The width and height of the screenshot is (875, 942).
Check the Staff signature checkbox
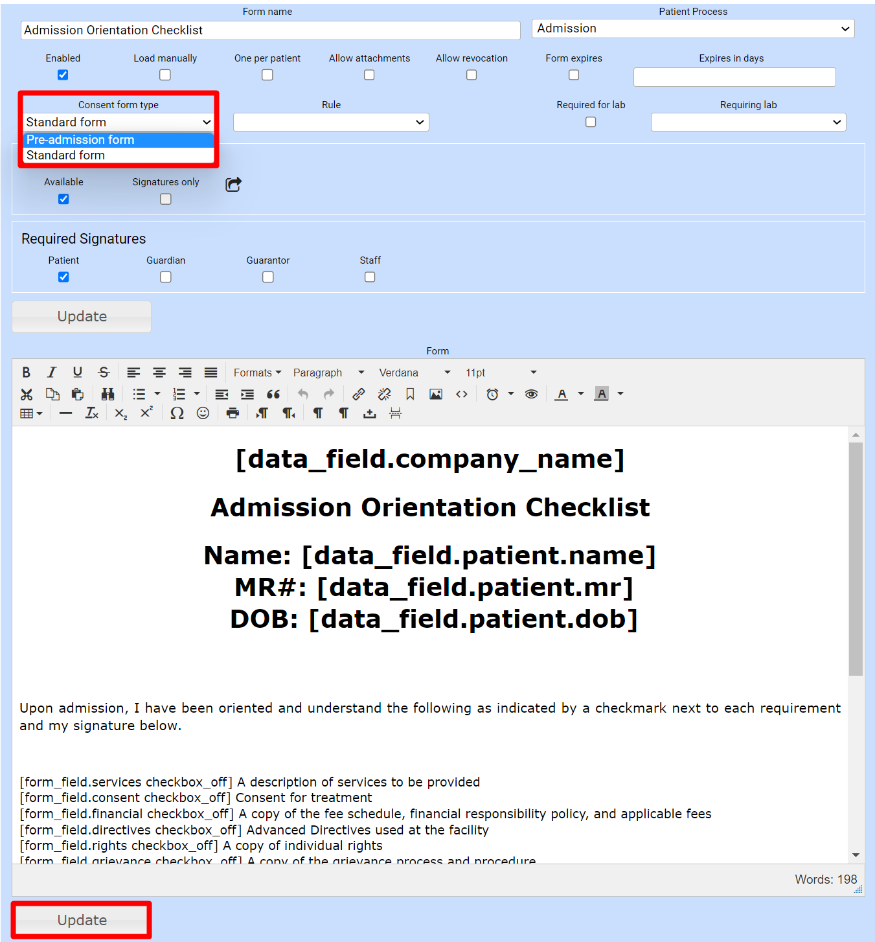coord(369,277)
